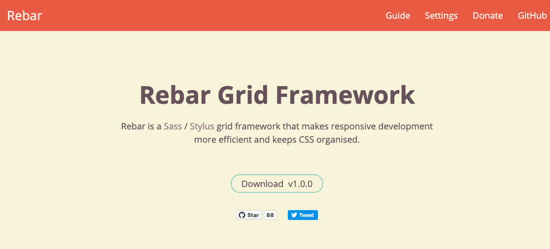Open the Guide page from navigation
The width and height of the screenshot is (550, 249).
(398, 16)
